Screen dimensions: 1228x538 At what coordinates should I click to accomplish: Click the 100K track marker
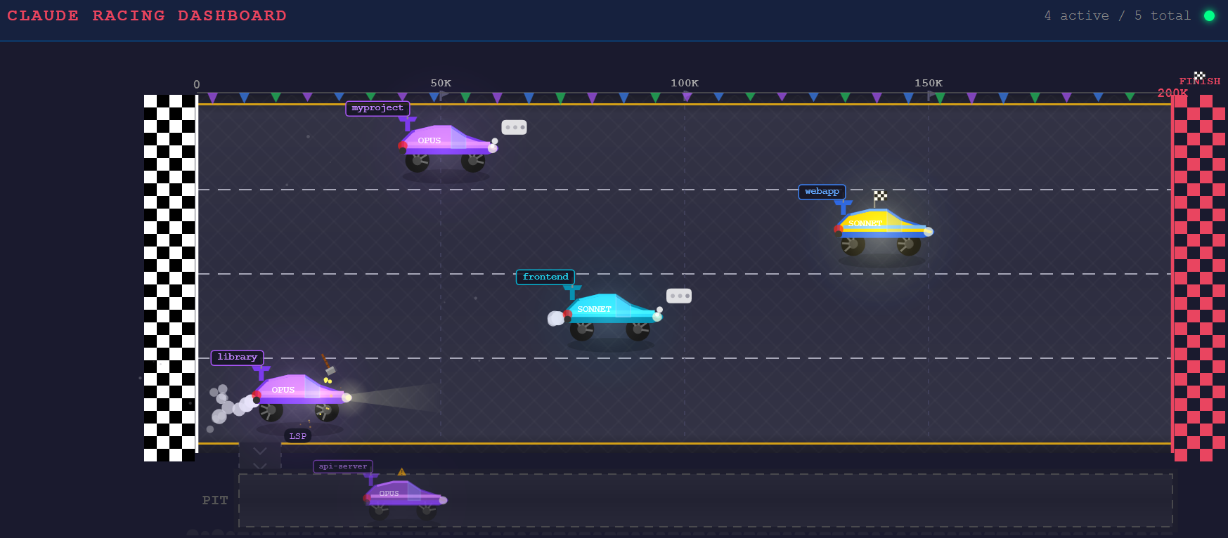pyautogui.click(x=685, y=83)
